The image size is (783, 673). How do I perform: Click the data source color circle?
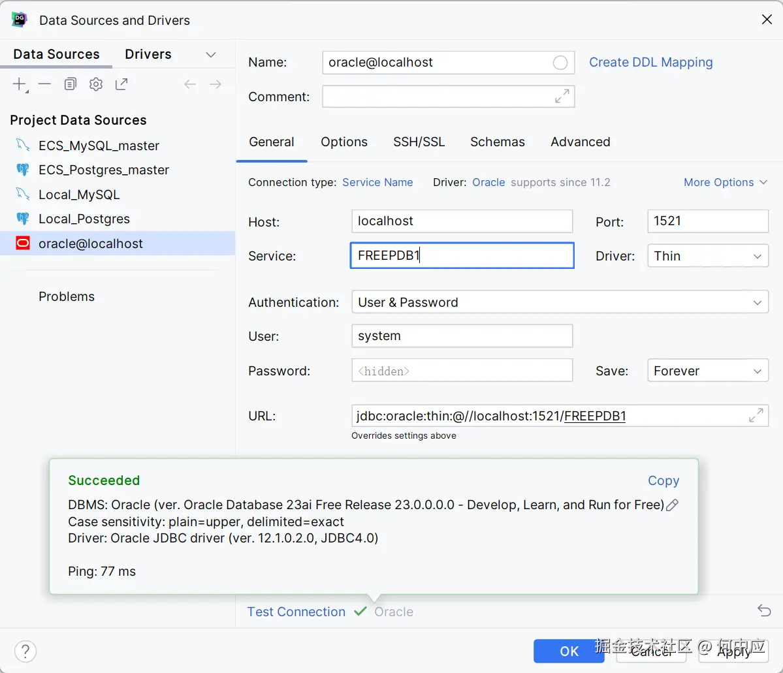click(560, 63)
